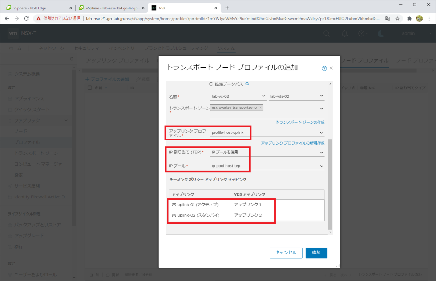436x281 pixels.
Task: Open the NSX header help menu
Action: point(363,34)
